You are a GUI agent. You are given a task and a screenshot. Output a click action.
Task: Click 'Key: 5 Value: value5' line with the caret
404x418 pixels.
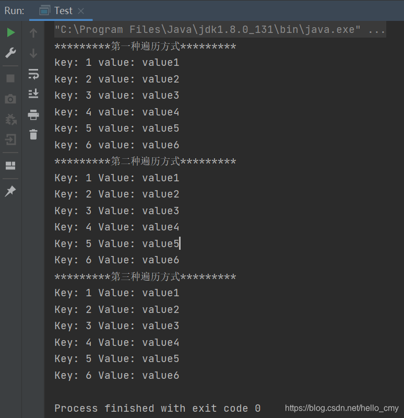click(116, 243)
